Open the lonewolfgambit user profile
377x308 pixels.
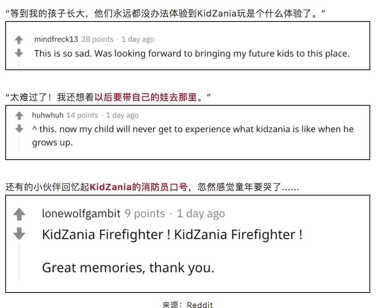pyautogui.click(x=81, y=214)
